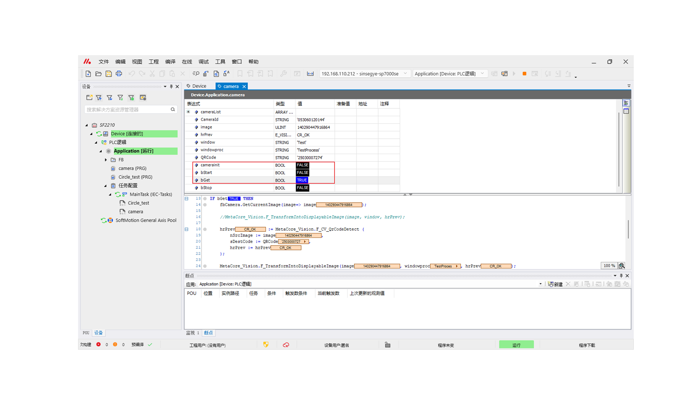
Task: Click the logout (disconnect) device toolbar icon
Action: [505, 74]
